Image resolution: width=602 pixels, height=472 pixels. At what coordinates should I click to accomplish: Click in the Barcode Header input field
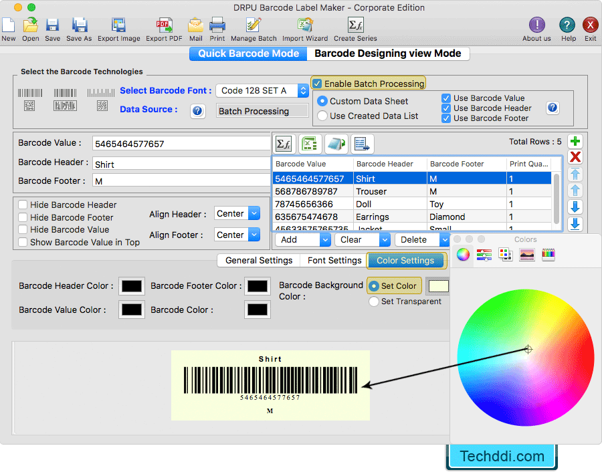click(x=181, y=164)
